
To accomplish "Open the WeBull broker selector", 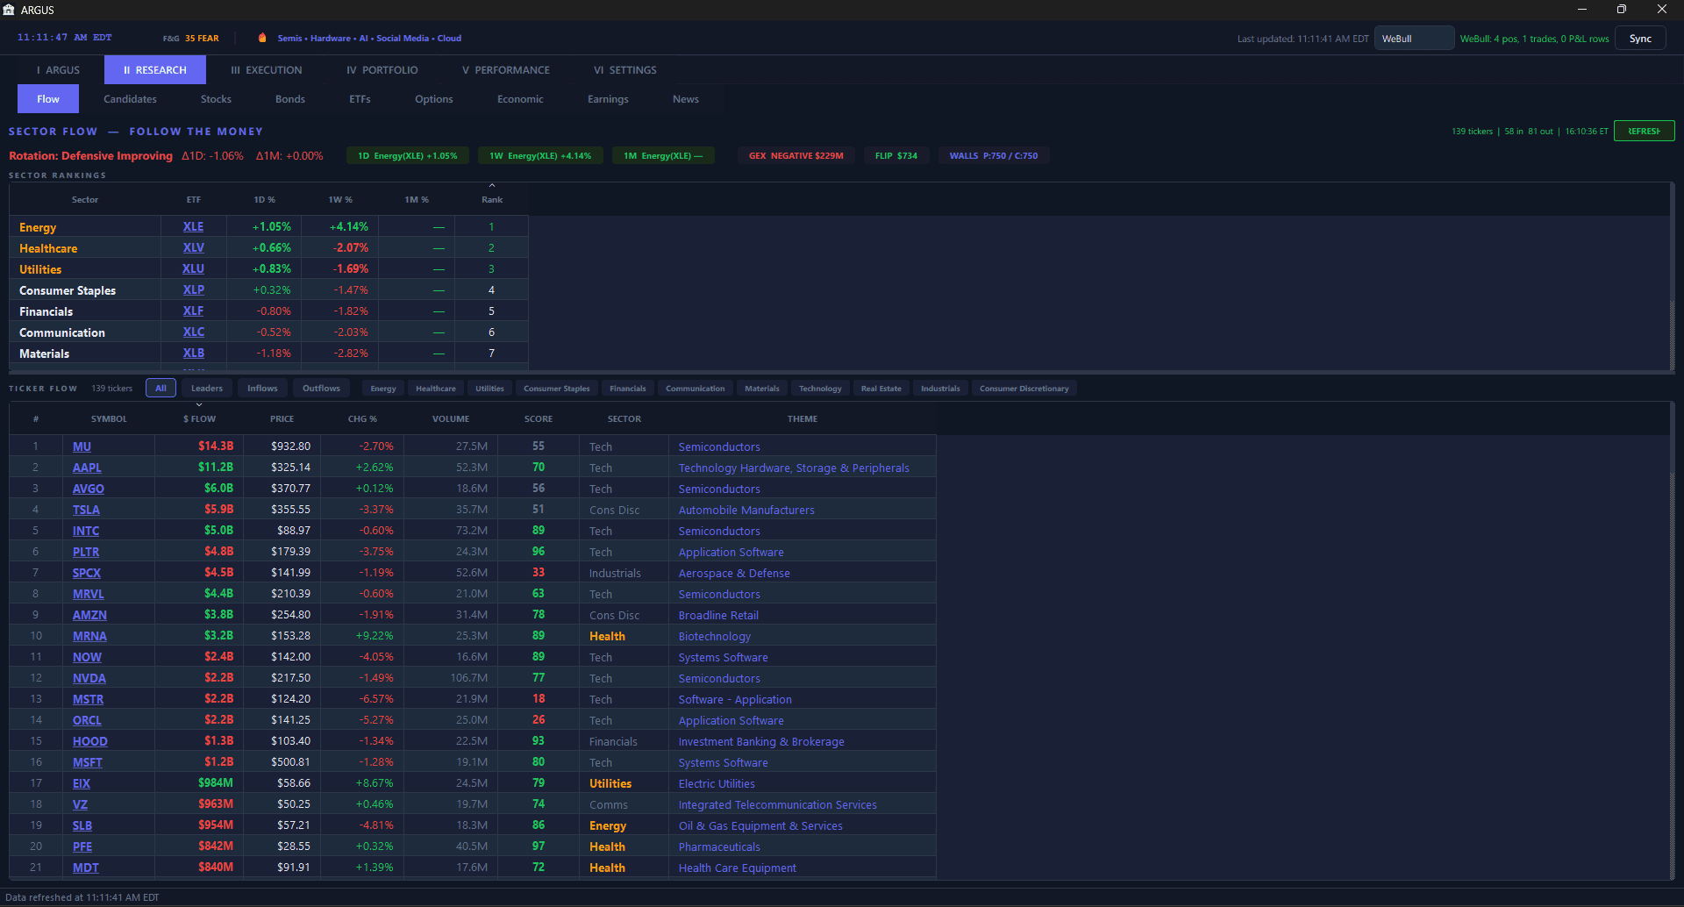I will point(1414,39).
